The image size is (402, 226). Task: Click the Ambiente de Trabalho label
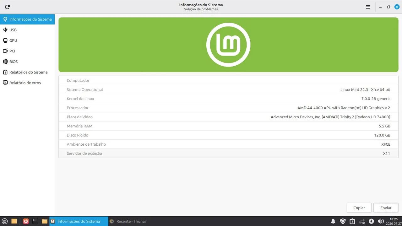[86, 144]
